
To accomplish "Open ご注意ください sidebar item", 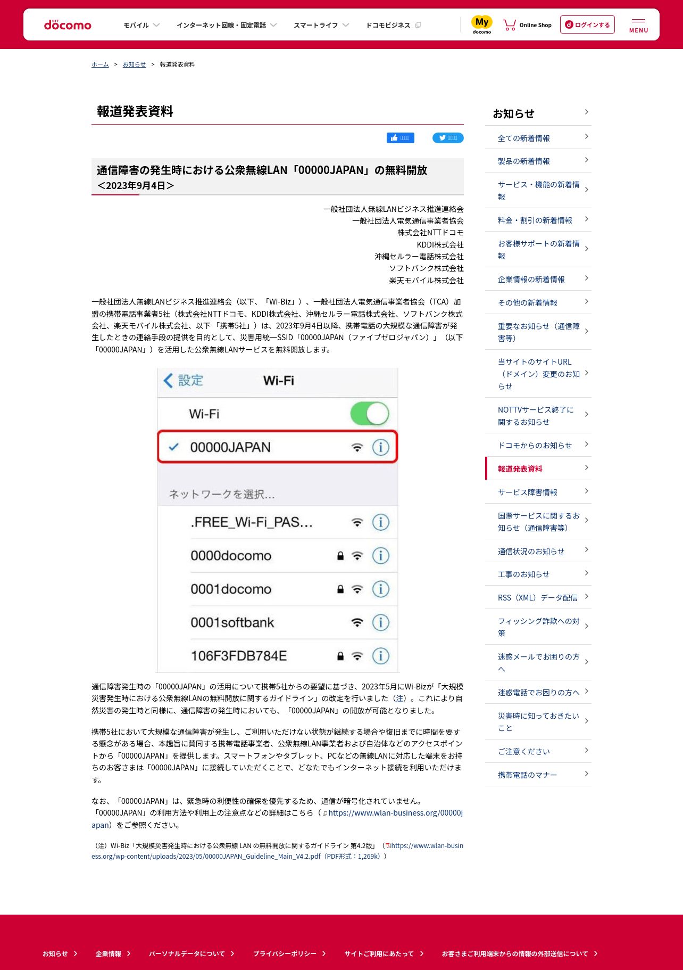I will tap(538, 751).
